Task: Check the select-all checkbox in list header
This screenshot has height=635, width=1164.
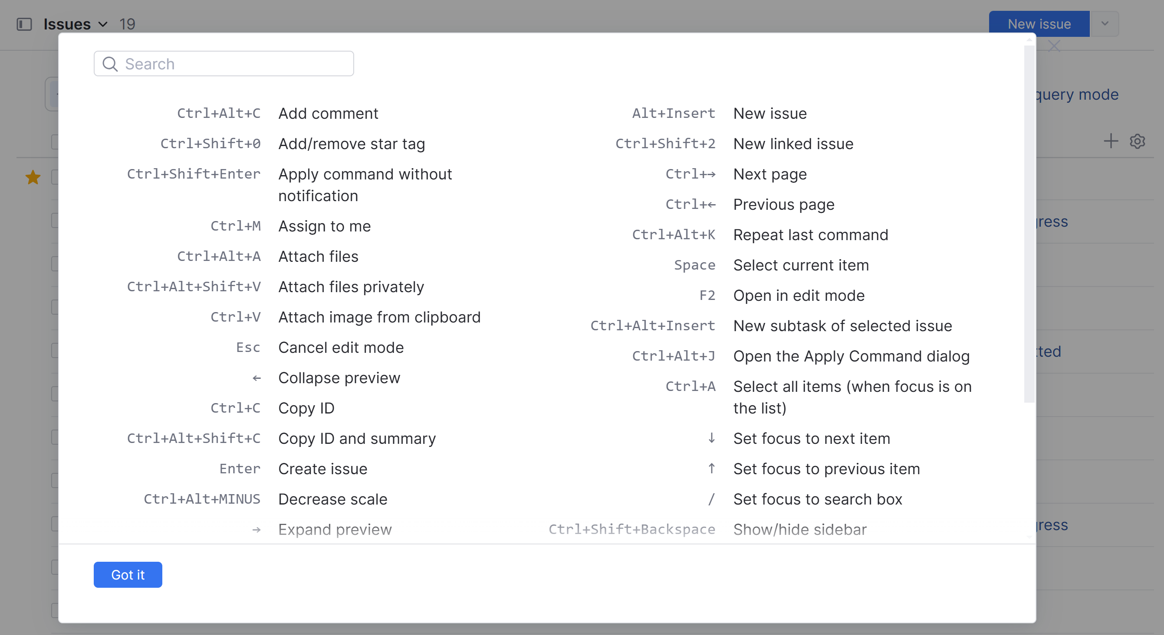Action: (55, 142)
